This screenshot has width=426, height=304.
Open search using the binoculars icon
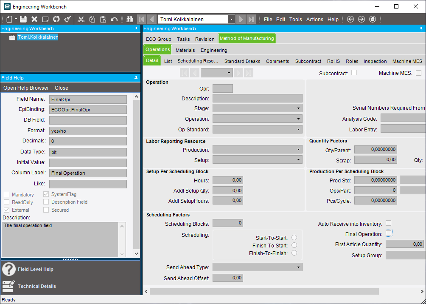point(130,19)
